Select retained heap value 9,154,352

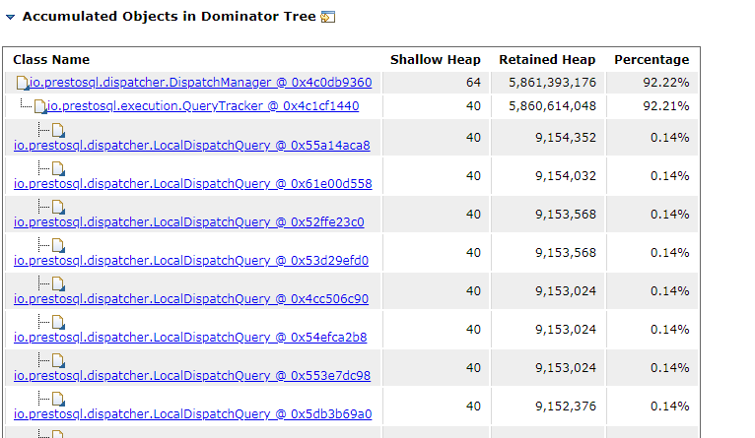click(566, 138)
